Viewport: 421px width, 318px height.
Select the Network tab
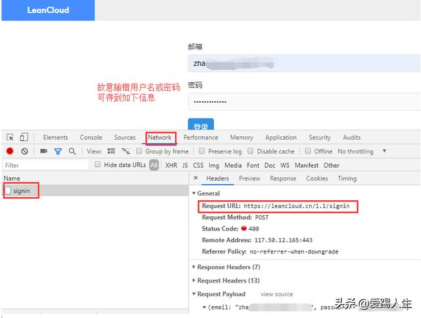click(159, 138)
